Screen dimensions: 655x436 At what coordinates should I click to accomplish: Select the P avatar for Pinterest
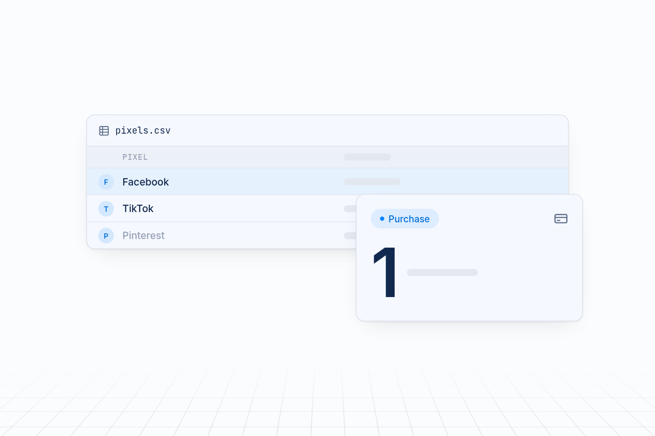pos(106,236)
